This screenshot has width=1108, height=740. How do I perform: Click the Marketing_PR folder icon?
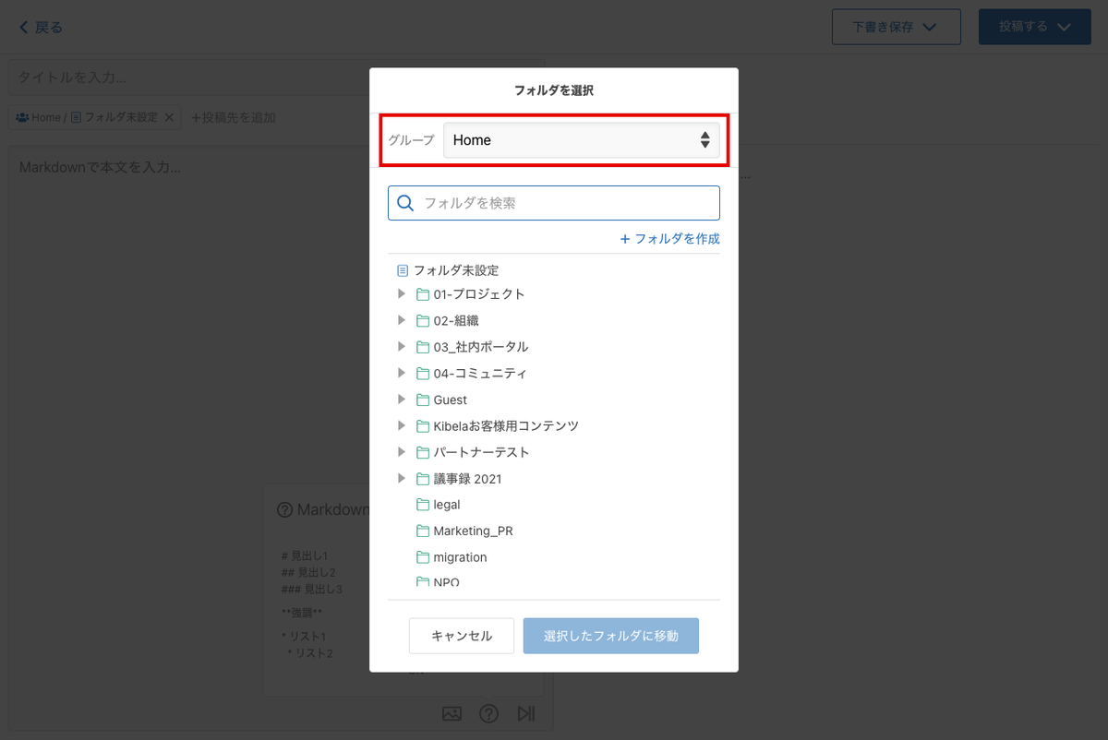(x=423, y=531)
